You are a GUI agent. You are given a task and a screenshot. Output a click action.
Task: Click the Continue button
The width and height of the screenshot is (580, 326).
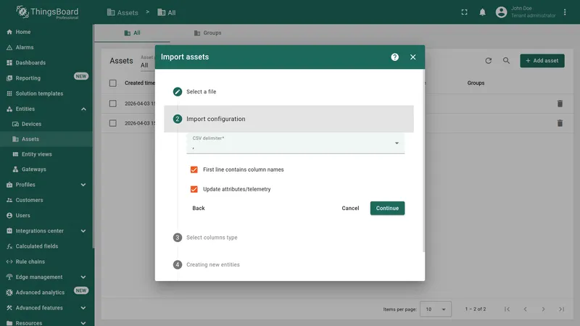tap(387, 208)
